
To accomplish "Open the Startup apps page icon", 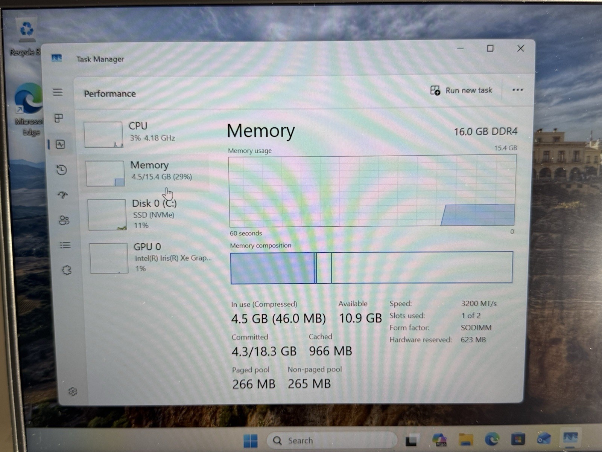I will (x=63, y=195).
